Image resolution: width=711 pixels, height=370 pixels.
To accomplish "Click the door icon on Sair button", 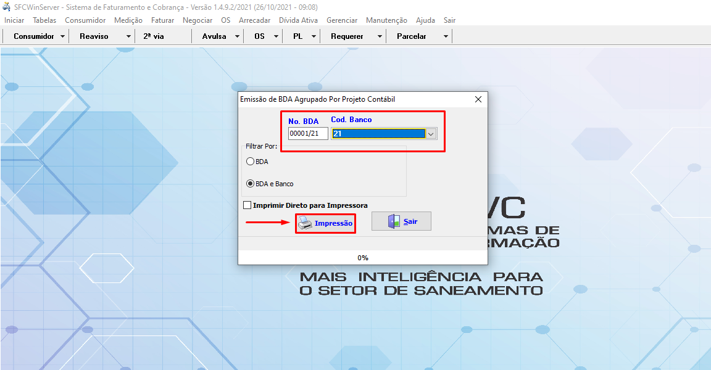I will (394, 221).
